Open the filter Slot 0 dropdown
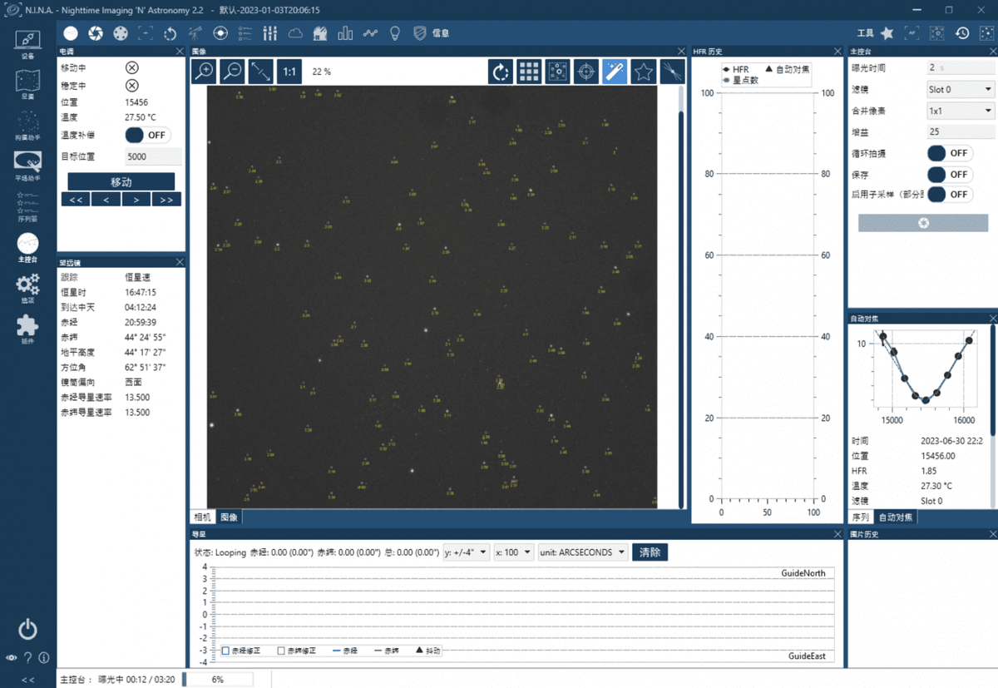Viewport: 998px width, 688px height. click(x=961, y=89)
